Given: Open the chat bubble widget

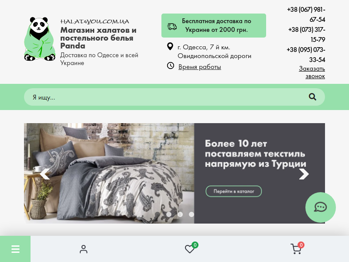Looking at the screenshot, I should pyautogui.click(x=321, y=207).
